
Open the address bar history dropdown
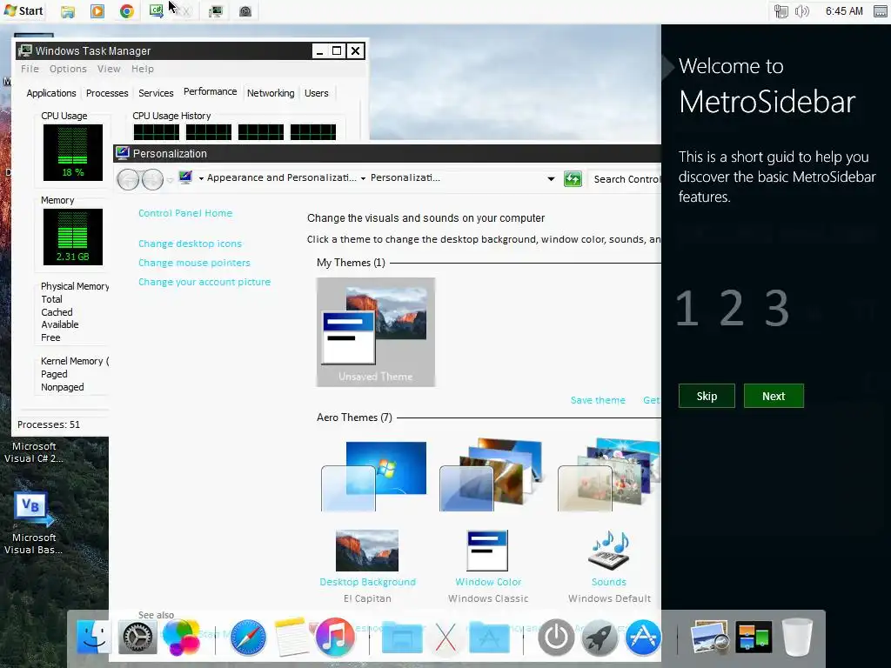pyautogui.click(x=551, y=179)
